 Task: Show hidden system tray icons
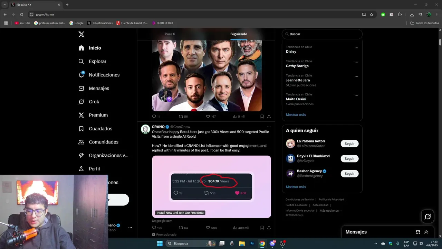(x=376, y=243)
